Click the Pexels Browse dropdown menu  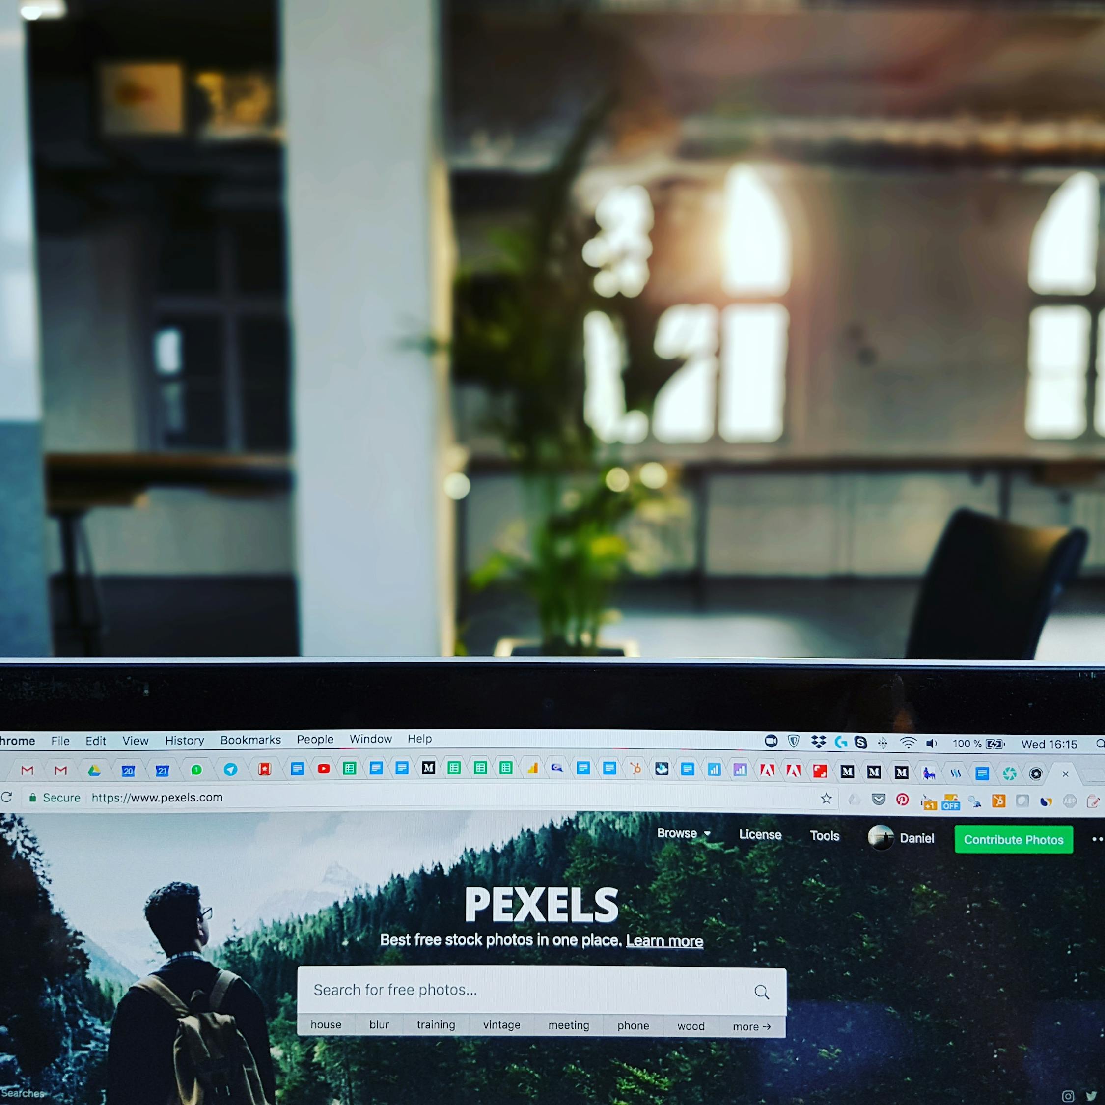[x=682, y=838]
